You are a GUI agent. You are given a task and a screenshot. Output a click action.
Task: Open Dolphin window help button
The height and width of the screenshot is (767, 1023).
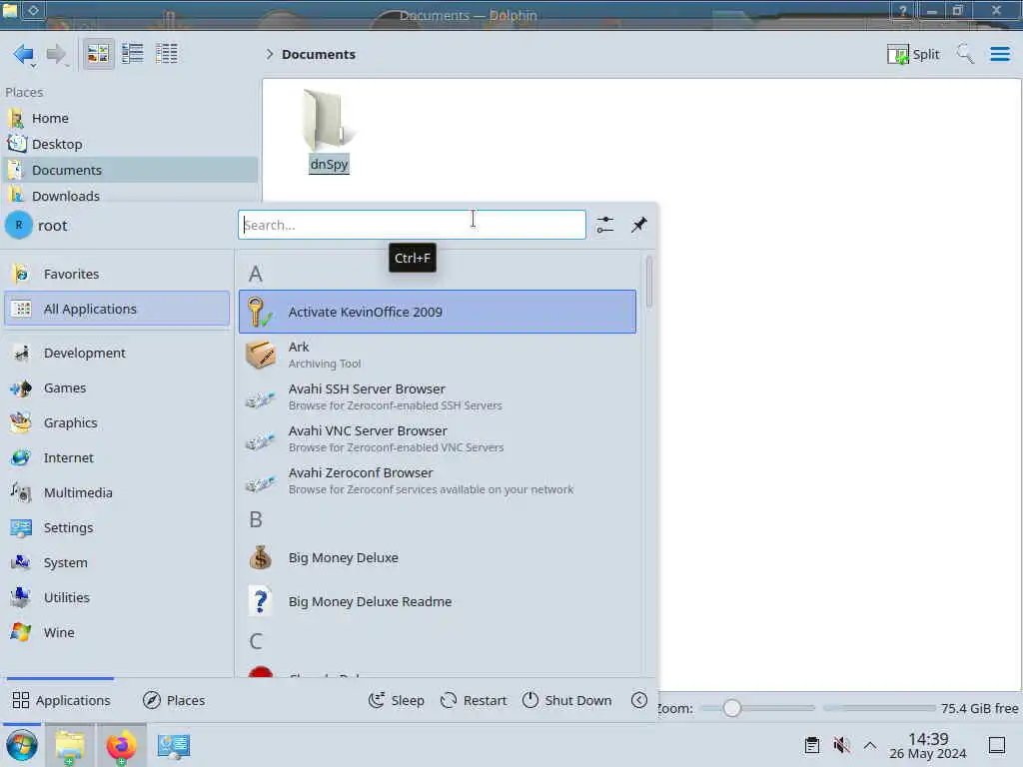click(x=903, y=11)
